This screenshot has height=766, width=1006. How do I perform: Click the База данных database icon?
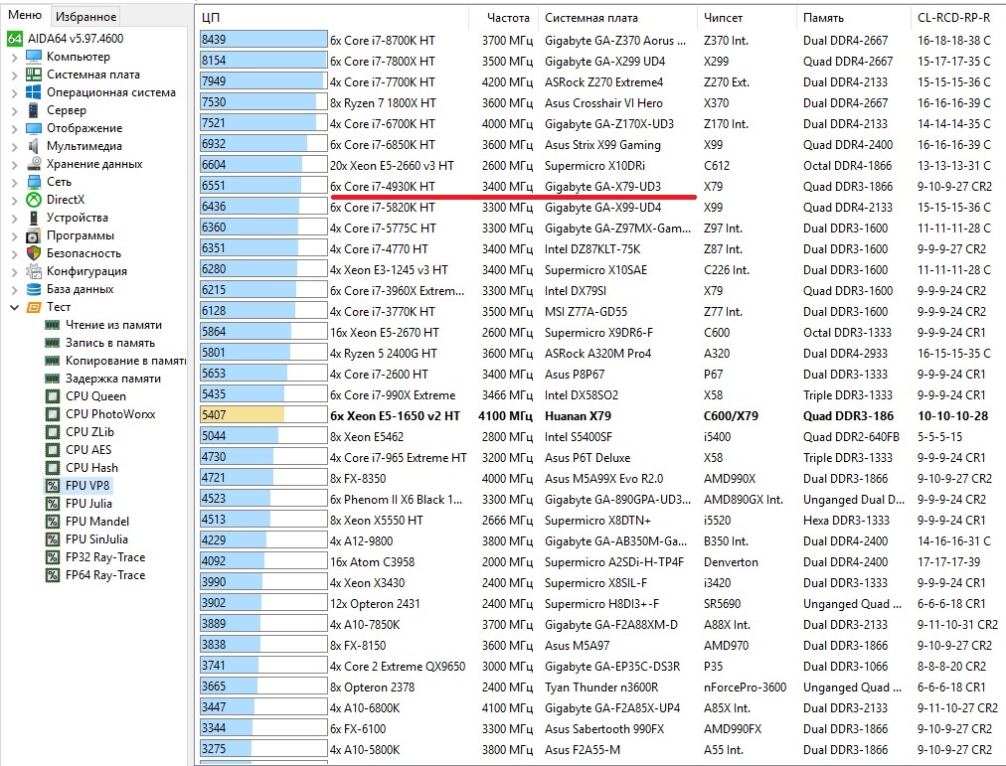pyautogui.click(x=34, y=289)
